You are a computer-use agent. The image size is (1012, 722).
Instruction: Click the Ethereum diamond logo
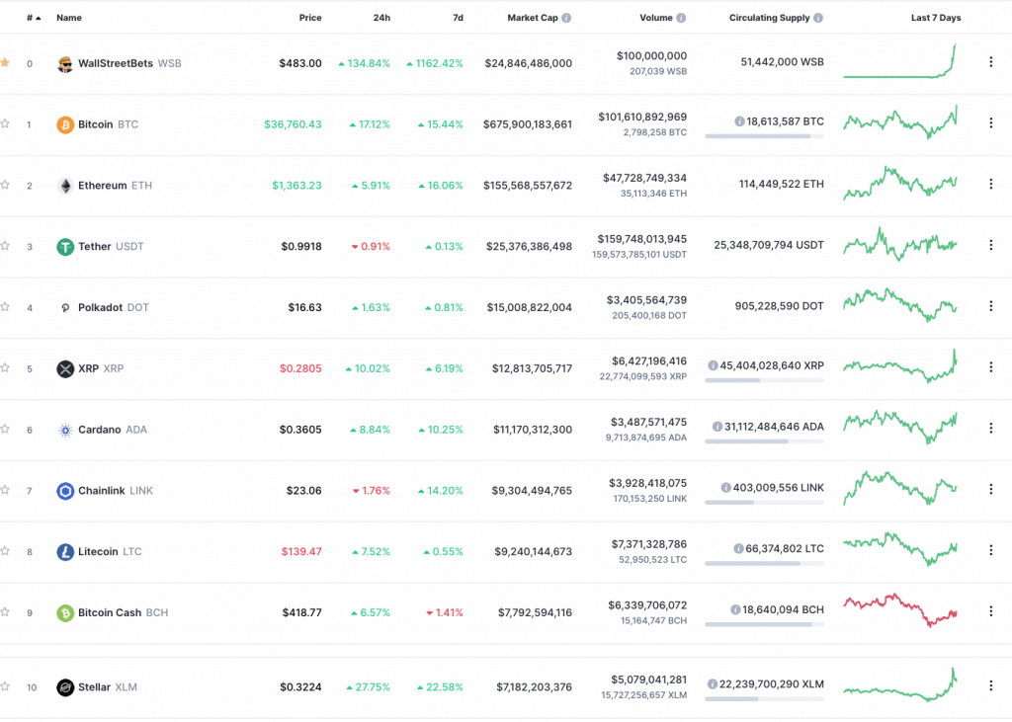coord(65,186)
